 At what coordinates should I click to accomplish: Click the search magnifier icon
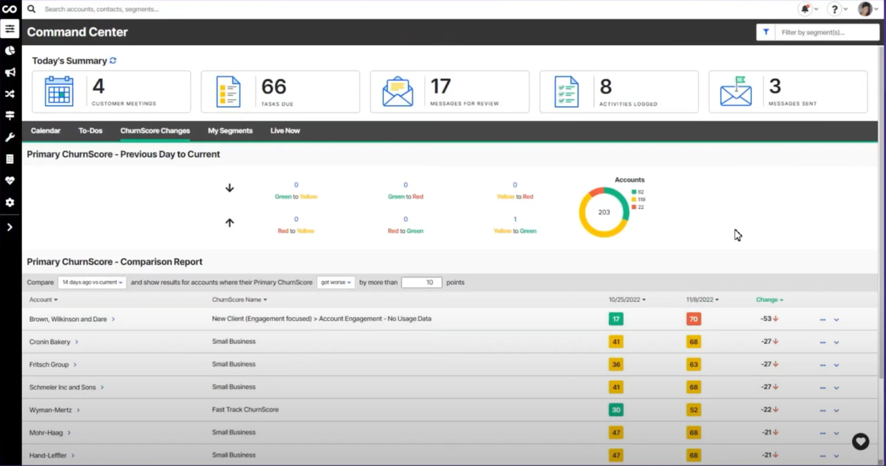tap(32, 9)
